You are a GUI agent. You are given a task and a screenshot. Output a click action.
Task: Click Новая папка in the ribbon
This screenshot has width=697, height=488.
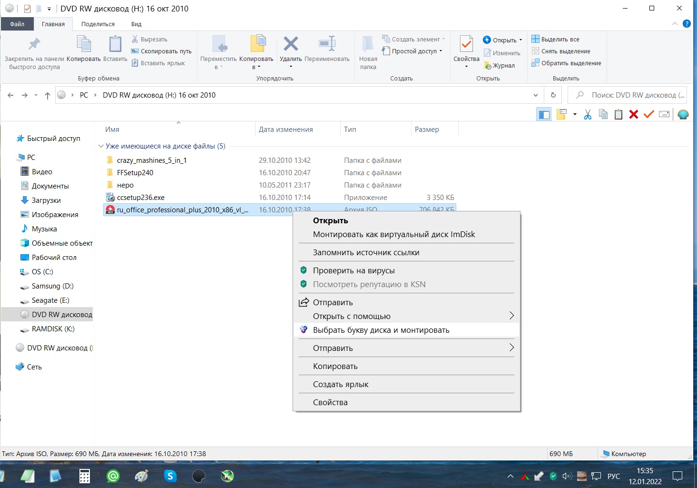point(368,52)
